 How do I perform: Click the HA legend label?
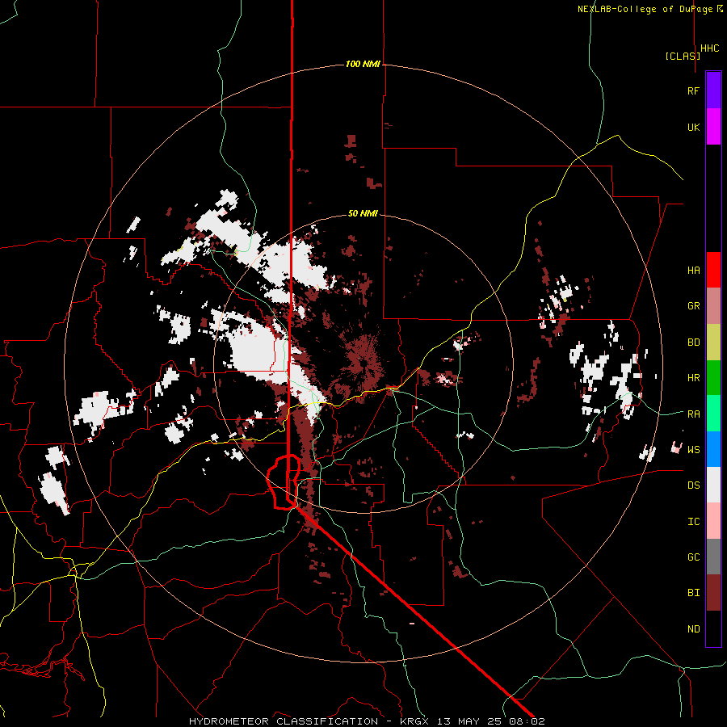coord(693,270)
